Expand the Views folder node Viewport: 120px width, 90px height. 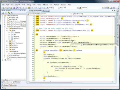[x=7, y=41]
